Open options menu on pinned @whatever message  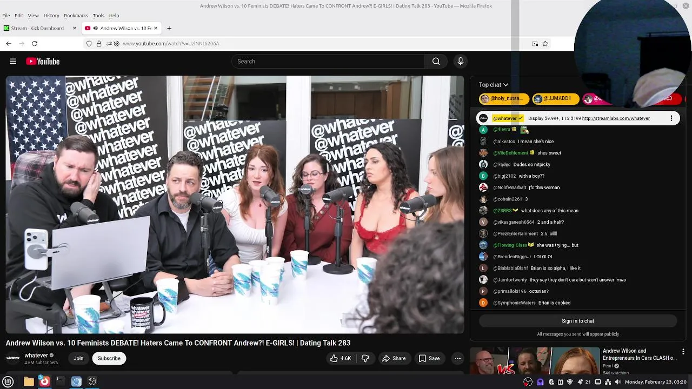tap(671, 118)
